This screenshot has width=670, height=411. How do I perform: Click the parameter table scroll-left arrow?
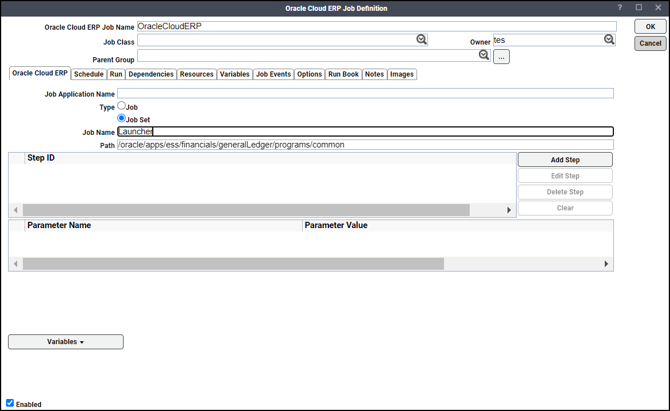pos(16,264)
